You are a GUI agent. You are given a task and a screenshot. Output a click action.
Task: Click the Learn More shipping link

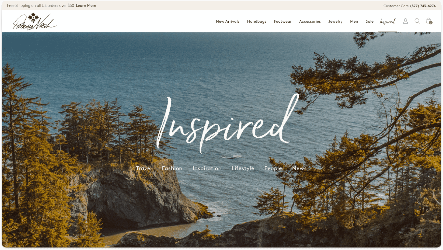point(86,6)
